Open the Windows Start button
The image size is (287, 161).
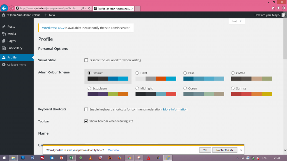coord(4,158)
